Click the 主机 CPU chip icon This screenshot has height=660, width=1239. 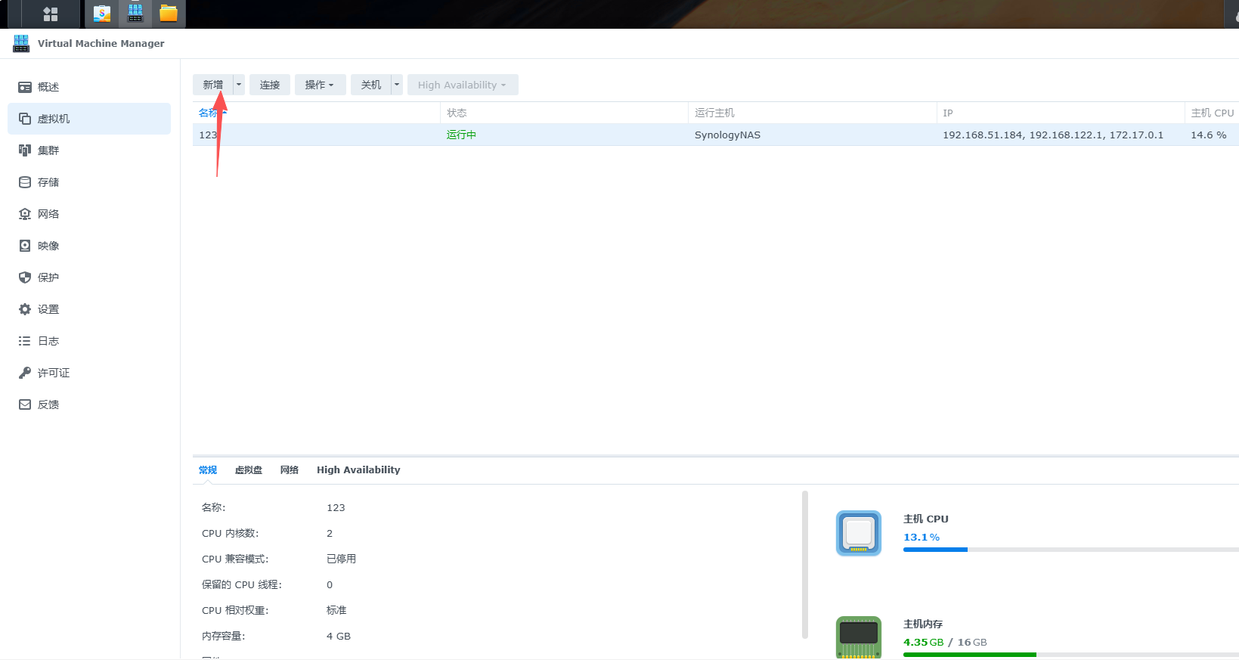coord(859,533)
